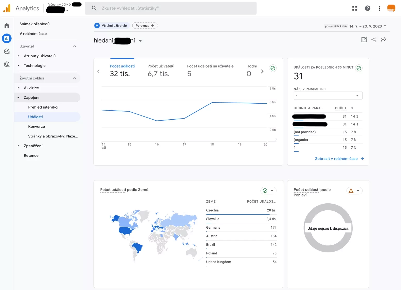Click the Slovakia row in the country table

point(241,219)
